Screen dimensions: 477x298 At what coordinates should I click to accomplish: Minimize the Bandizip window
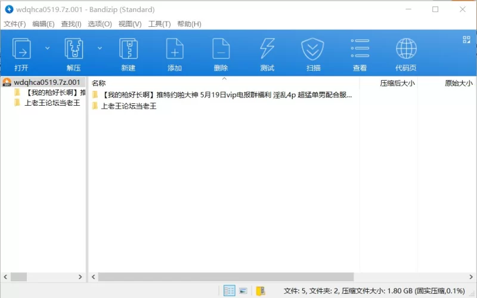(x=408, y=10)
